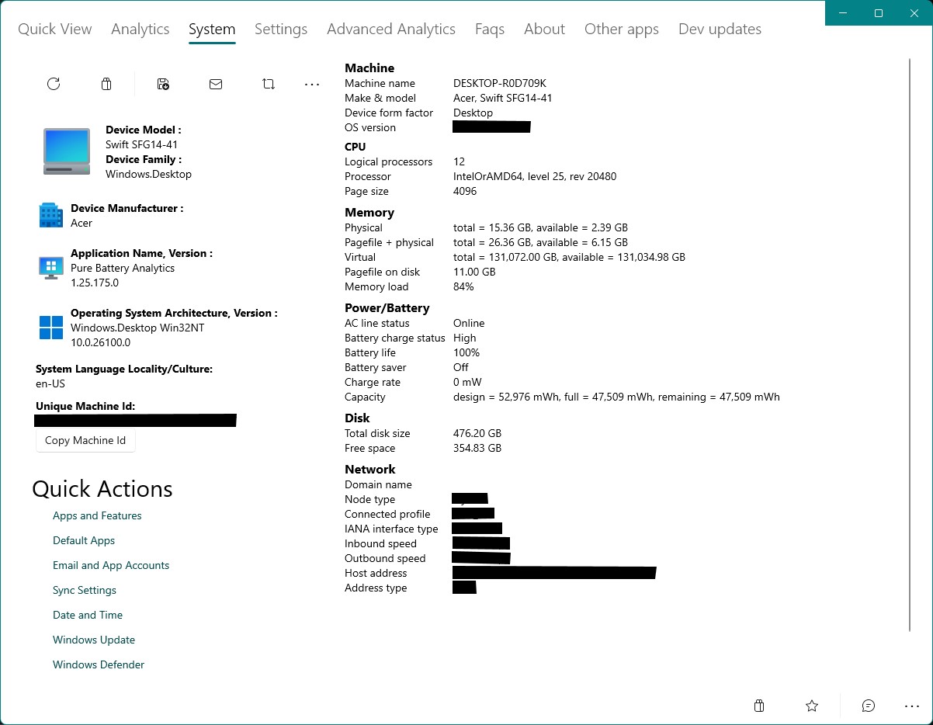Click the Copy Machine Id button
933x725 pixels.
[x=85, y=440]
